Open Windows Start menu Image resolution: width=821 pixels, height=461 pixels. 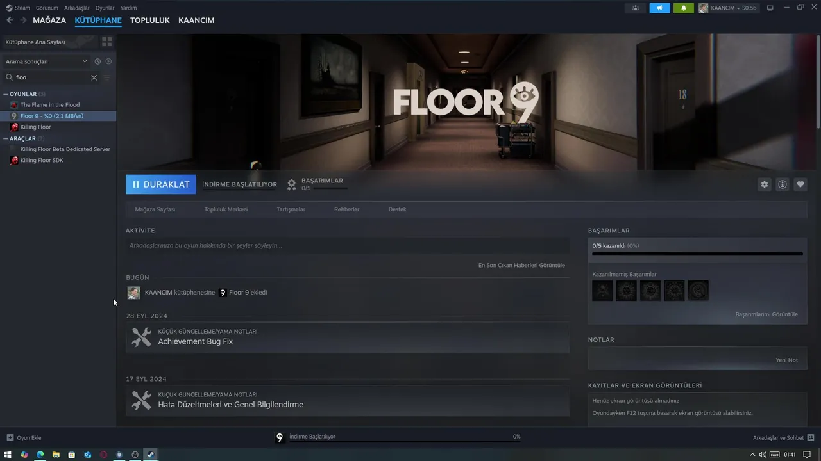click(8, 455)
